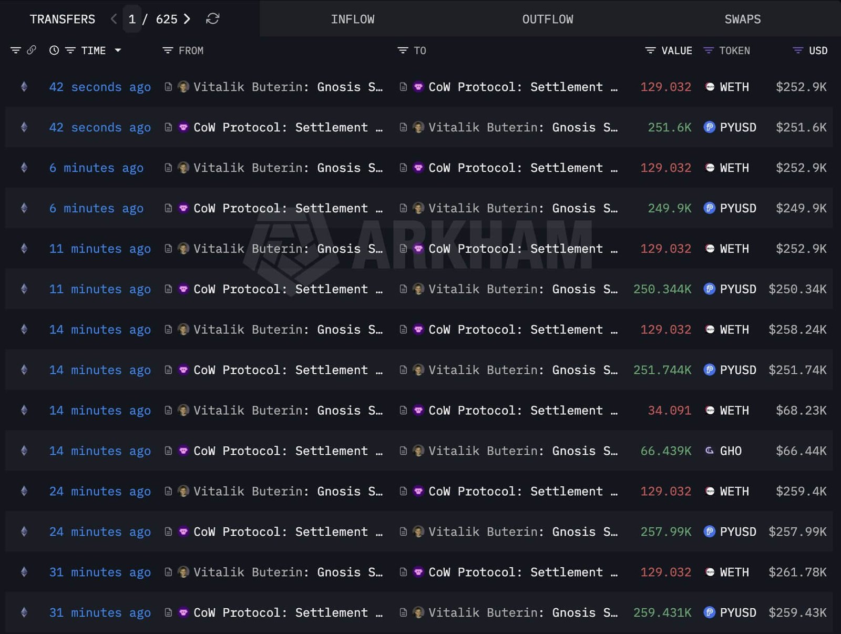This screenshot has width=841, height=634.
Task: Click the PYUSD token icon
Action: click(710, 127)
